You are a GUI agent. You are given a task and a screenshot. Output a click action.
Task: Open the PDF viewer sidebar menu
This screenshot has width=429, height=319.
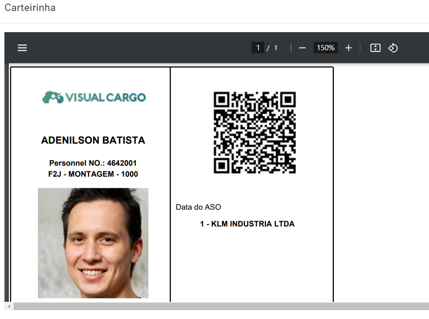coord(22,48)
